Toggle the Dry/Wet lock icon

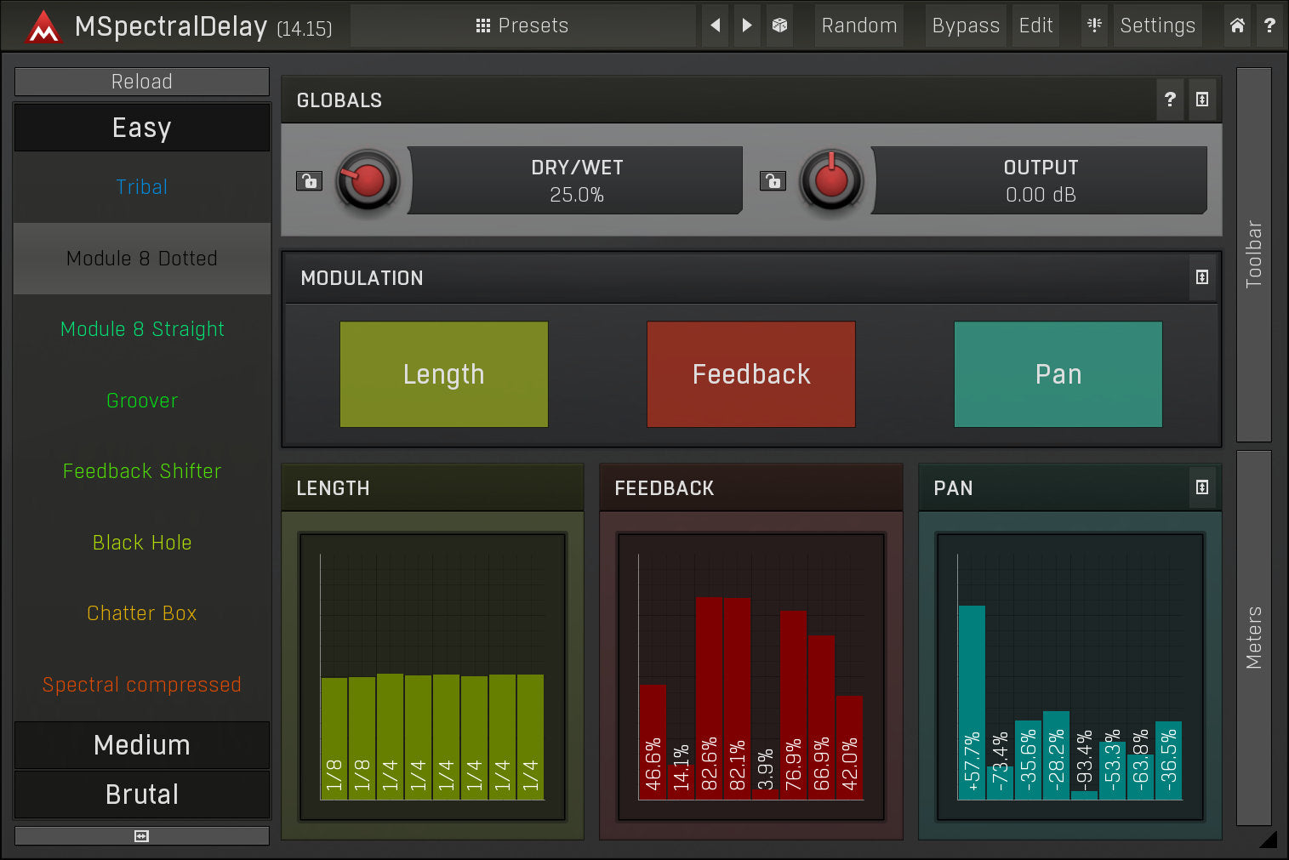pos(309,180)
